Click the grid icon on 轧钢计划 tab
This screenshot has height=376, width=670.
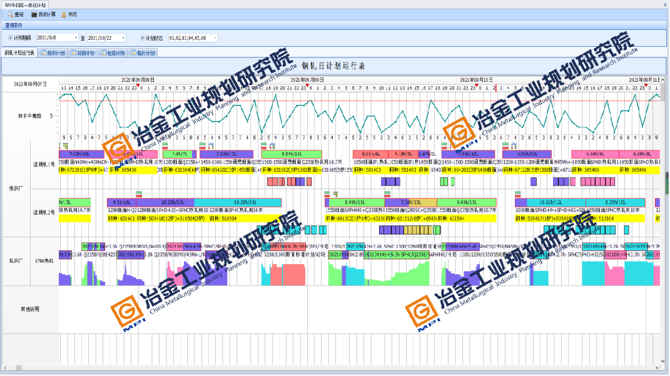[73, 53]
